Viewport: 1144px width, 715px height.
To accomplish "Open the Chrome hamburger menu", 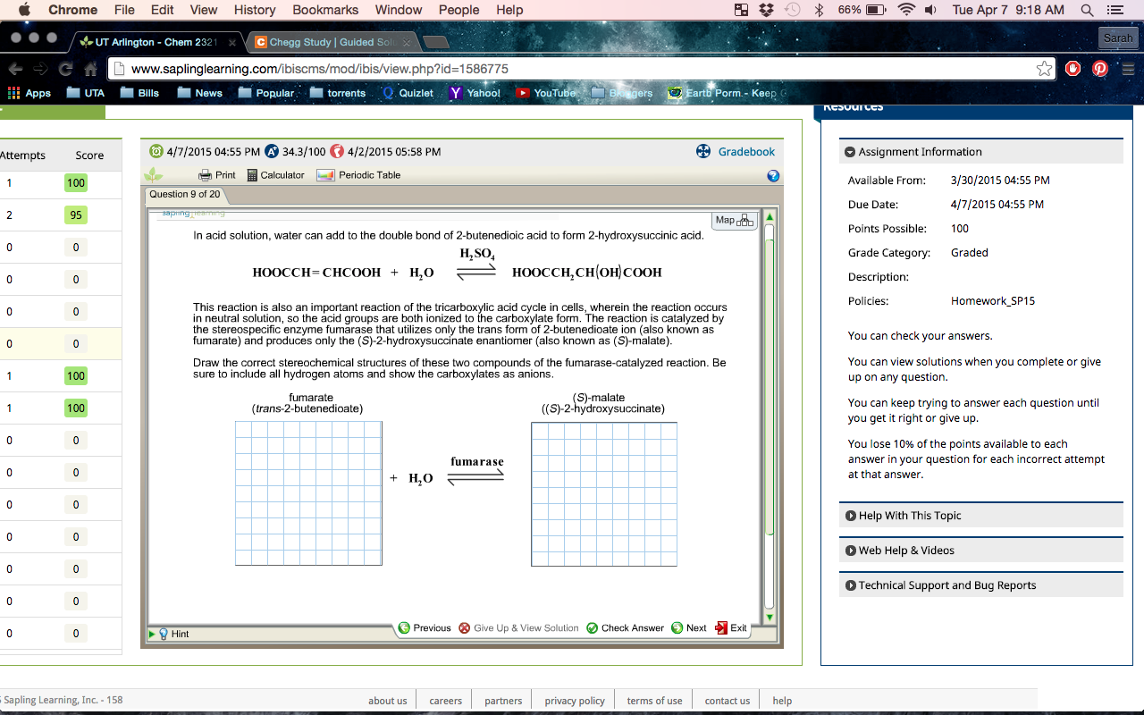I will [1128, 69].
